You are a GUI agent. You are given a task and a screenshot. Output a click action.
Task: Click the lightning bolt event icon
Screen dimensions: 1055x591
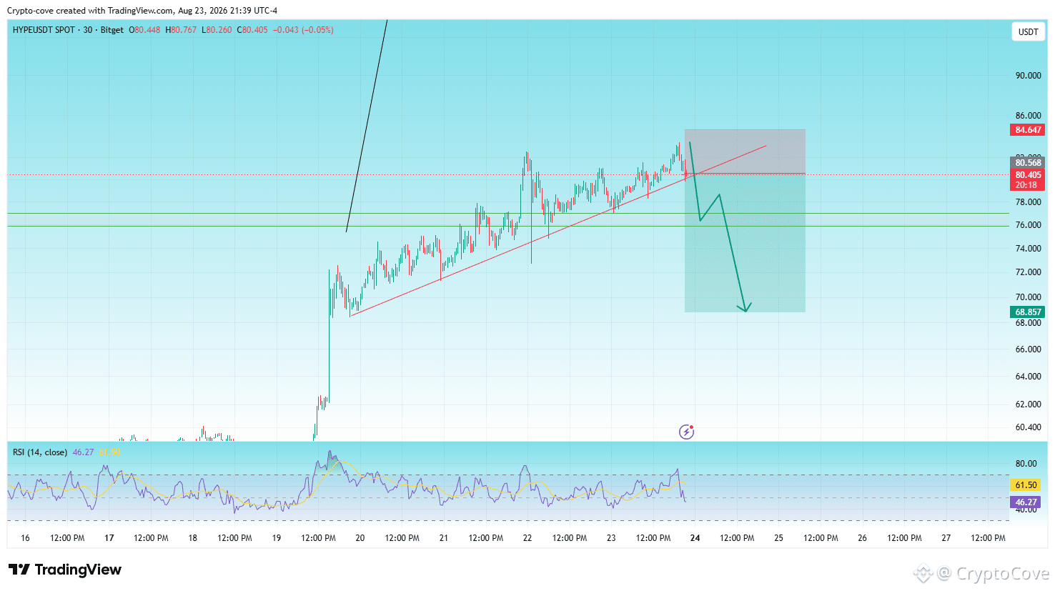coord(686,432)
